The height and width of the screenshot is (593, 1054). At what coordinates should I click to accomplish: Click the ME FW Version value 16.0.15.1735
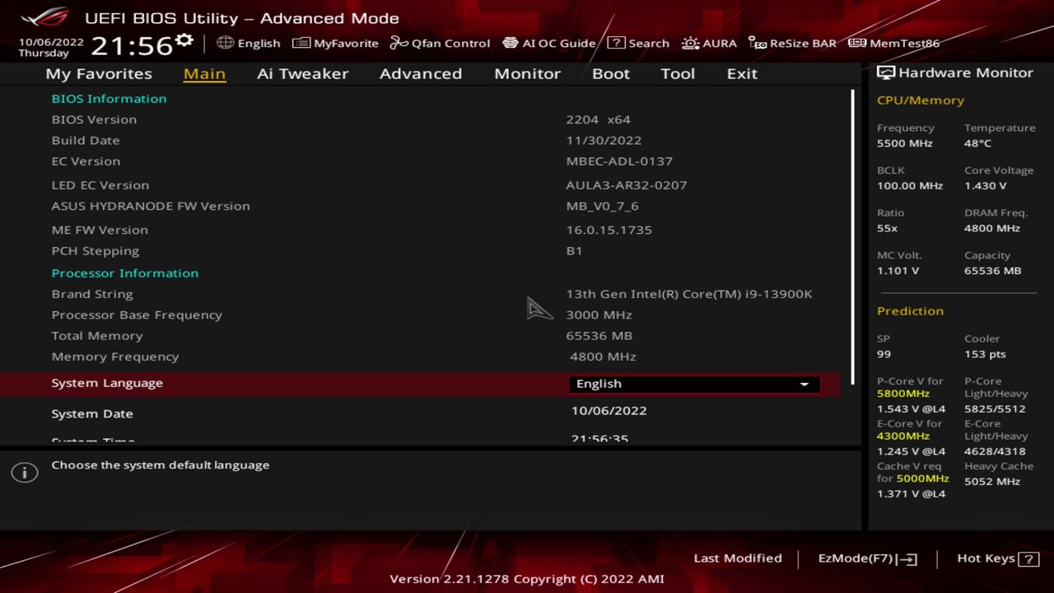[609, 230]
